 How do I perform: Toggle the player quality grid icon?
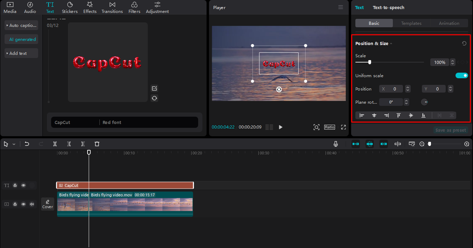pyautogui.click(x=269, y=127)
